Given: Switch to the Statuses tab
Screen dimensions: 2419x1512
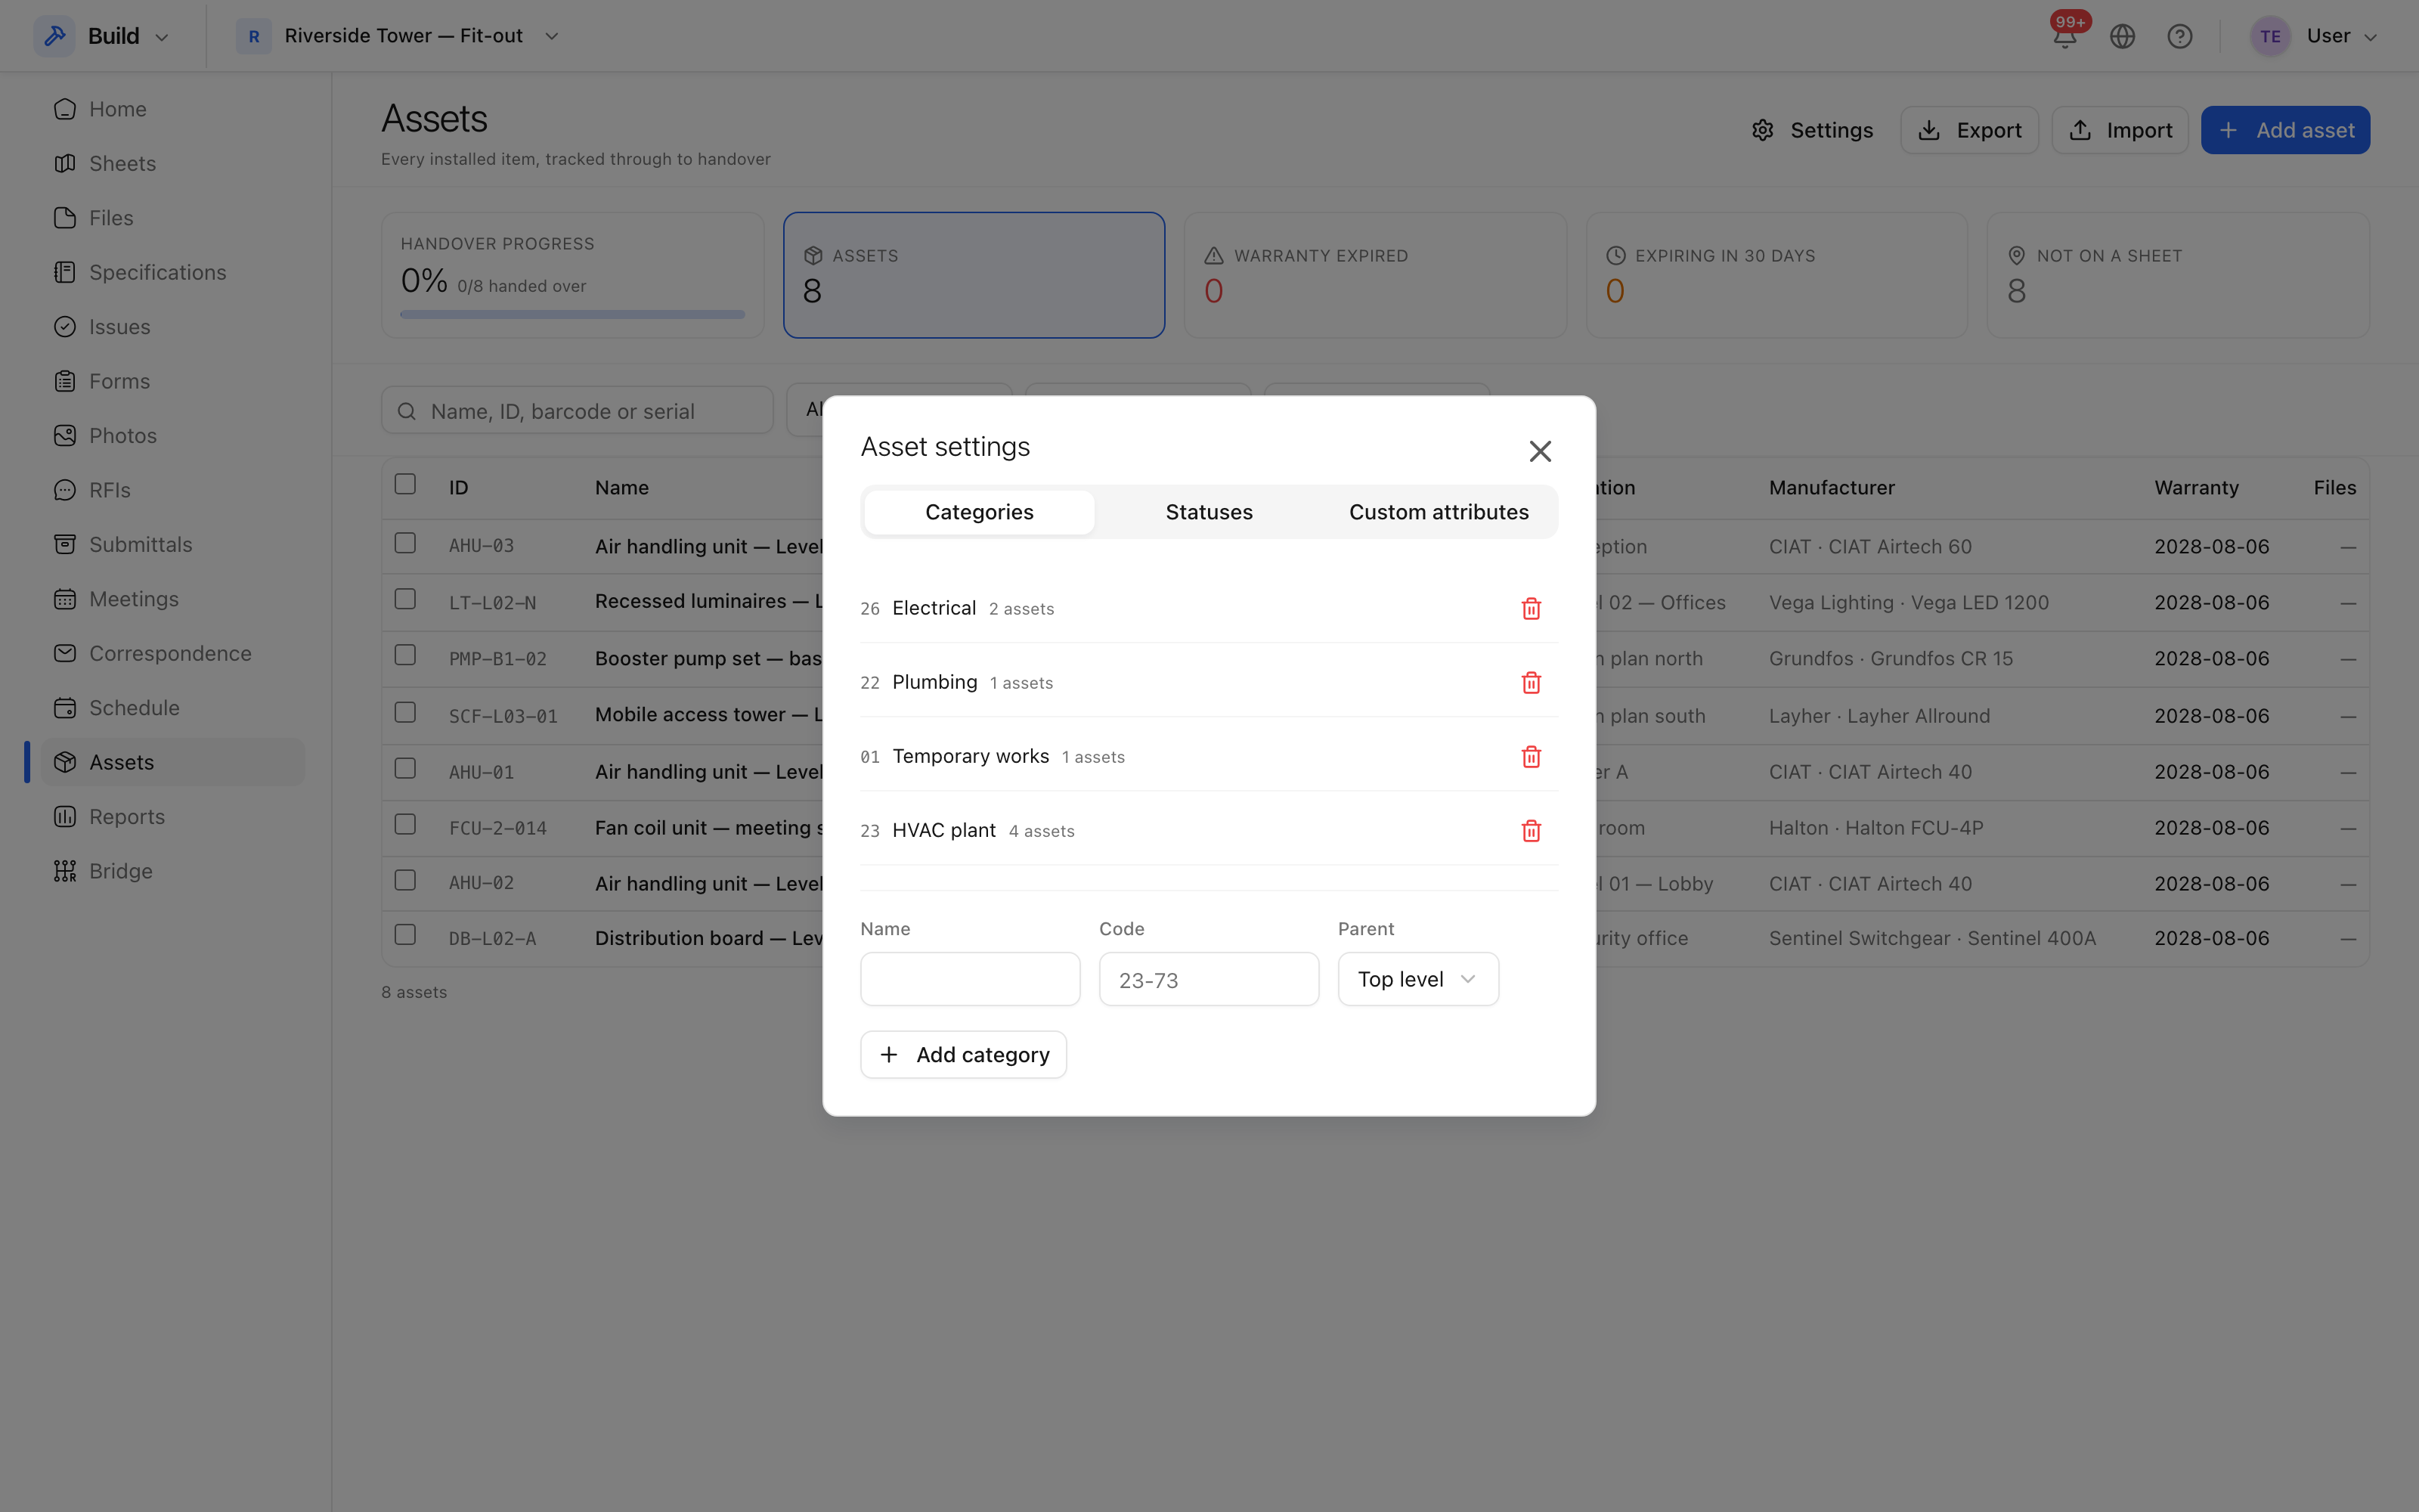Looking at the screenshot, I should (1209, 512).
